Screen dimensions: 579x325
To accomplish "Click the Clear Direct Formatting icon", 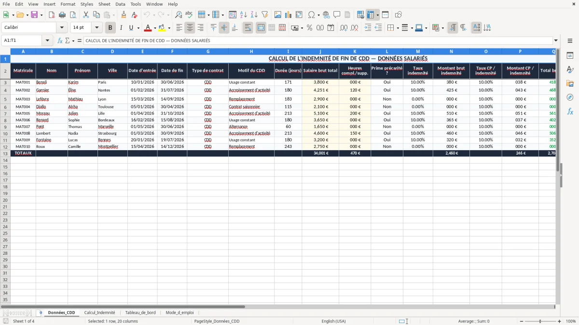I will [135, 15].
